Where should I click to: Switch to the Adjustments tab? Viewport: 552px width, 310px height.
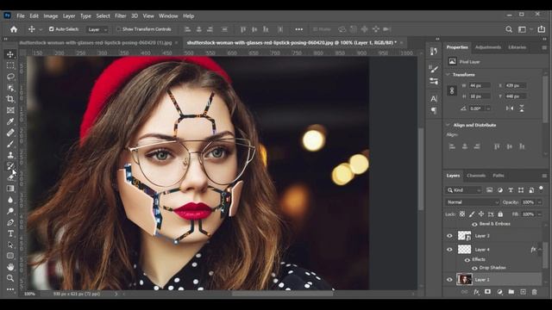point(487,47)
